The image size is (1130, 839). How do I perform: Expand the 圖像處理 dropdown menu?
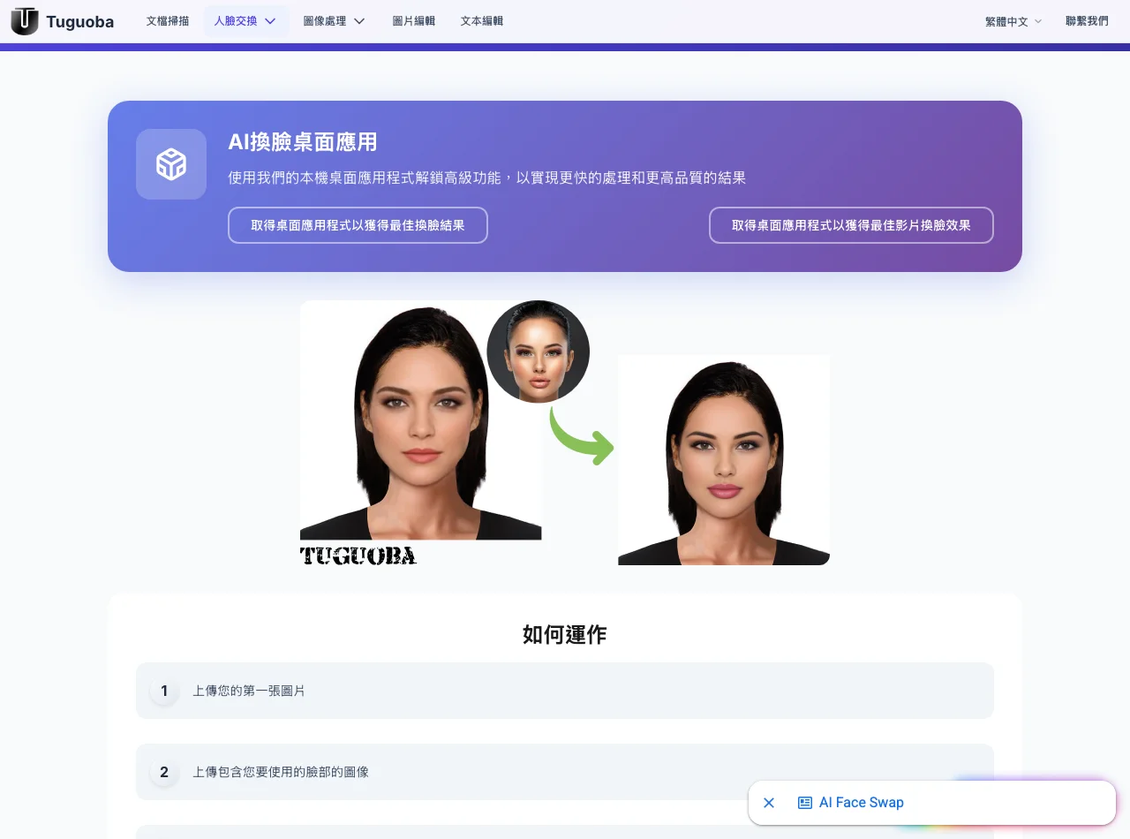point(334,21)
